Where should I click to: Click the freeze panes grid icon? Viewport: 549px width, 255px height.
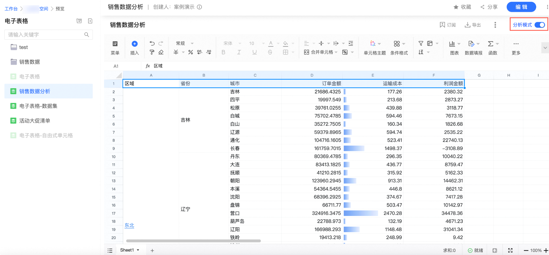(345, 52)
